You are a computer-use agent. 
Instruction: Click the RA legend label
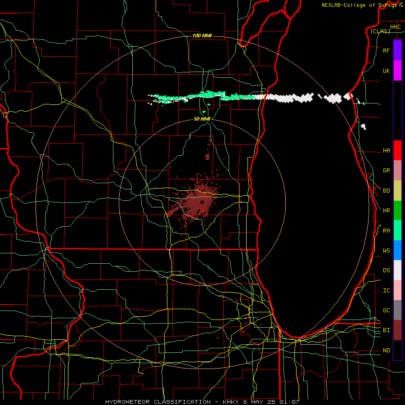point(386,231)
